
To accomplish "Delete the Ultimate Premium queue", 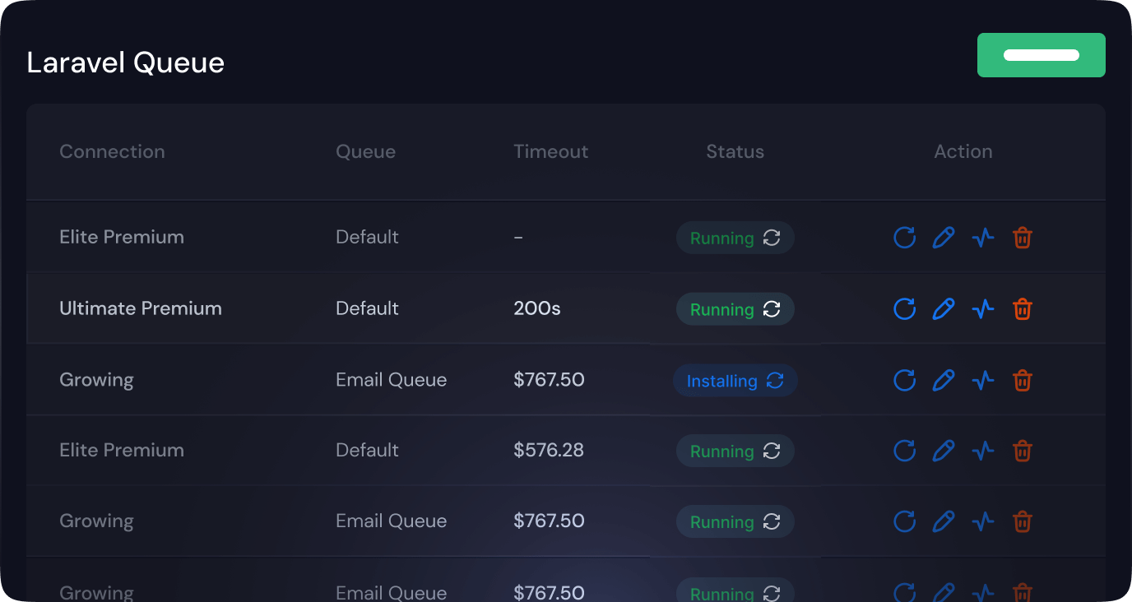I will (x=1023, y=309).
